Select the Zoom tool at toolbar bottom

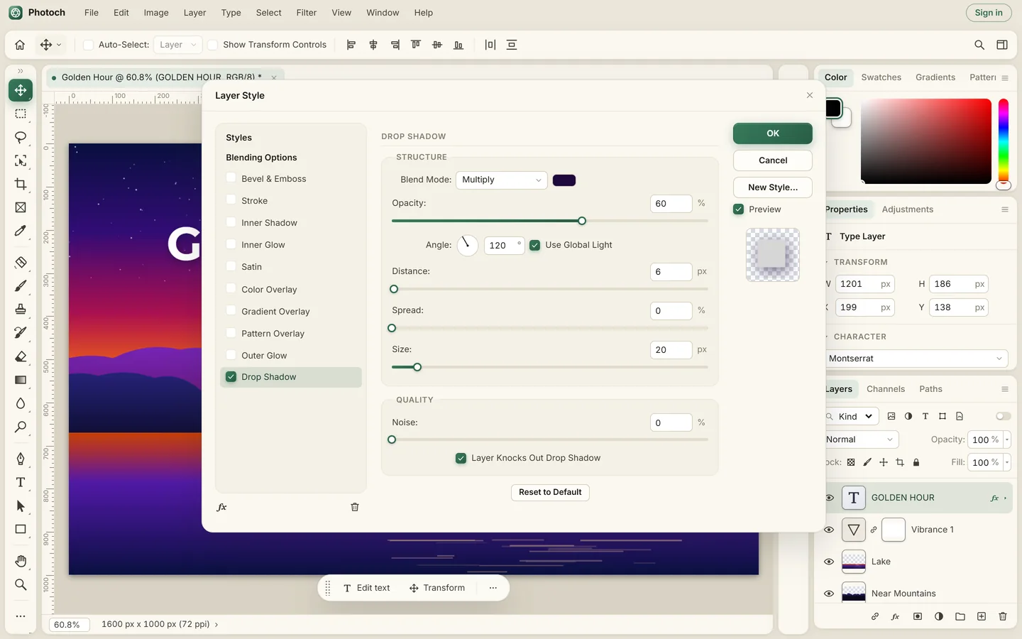coord(21,584)
